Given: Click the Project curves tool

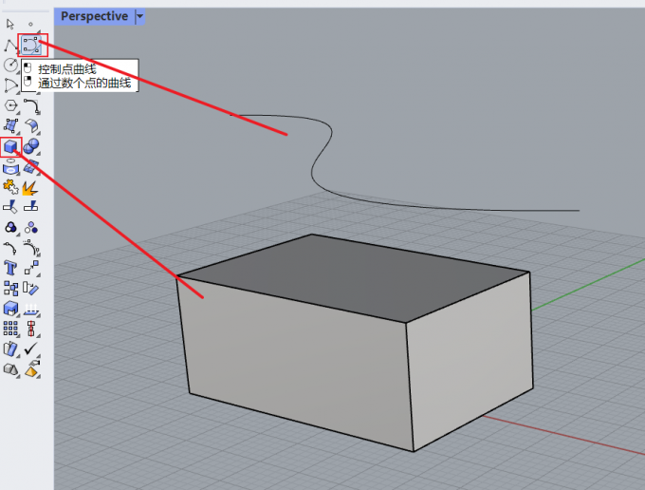Looking at the screenshot, I should (x=10, y=167).
